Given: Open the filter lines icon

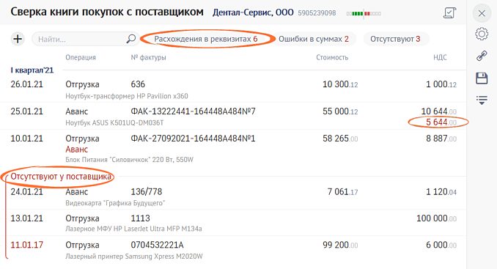Looking at the screenshot, I should (x=482, y=100).
